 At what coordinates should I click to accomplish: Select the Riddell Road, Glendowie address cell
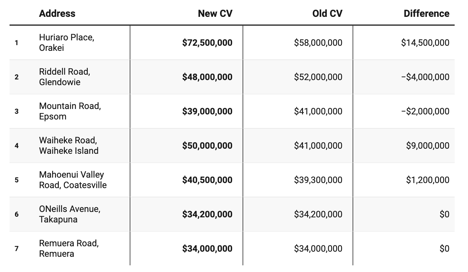tap(65, 77)
